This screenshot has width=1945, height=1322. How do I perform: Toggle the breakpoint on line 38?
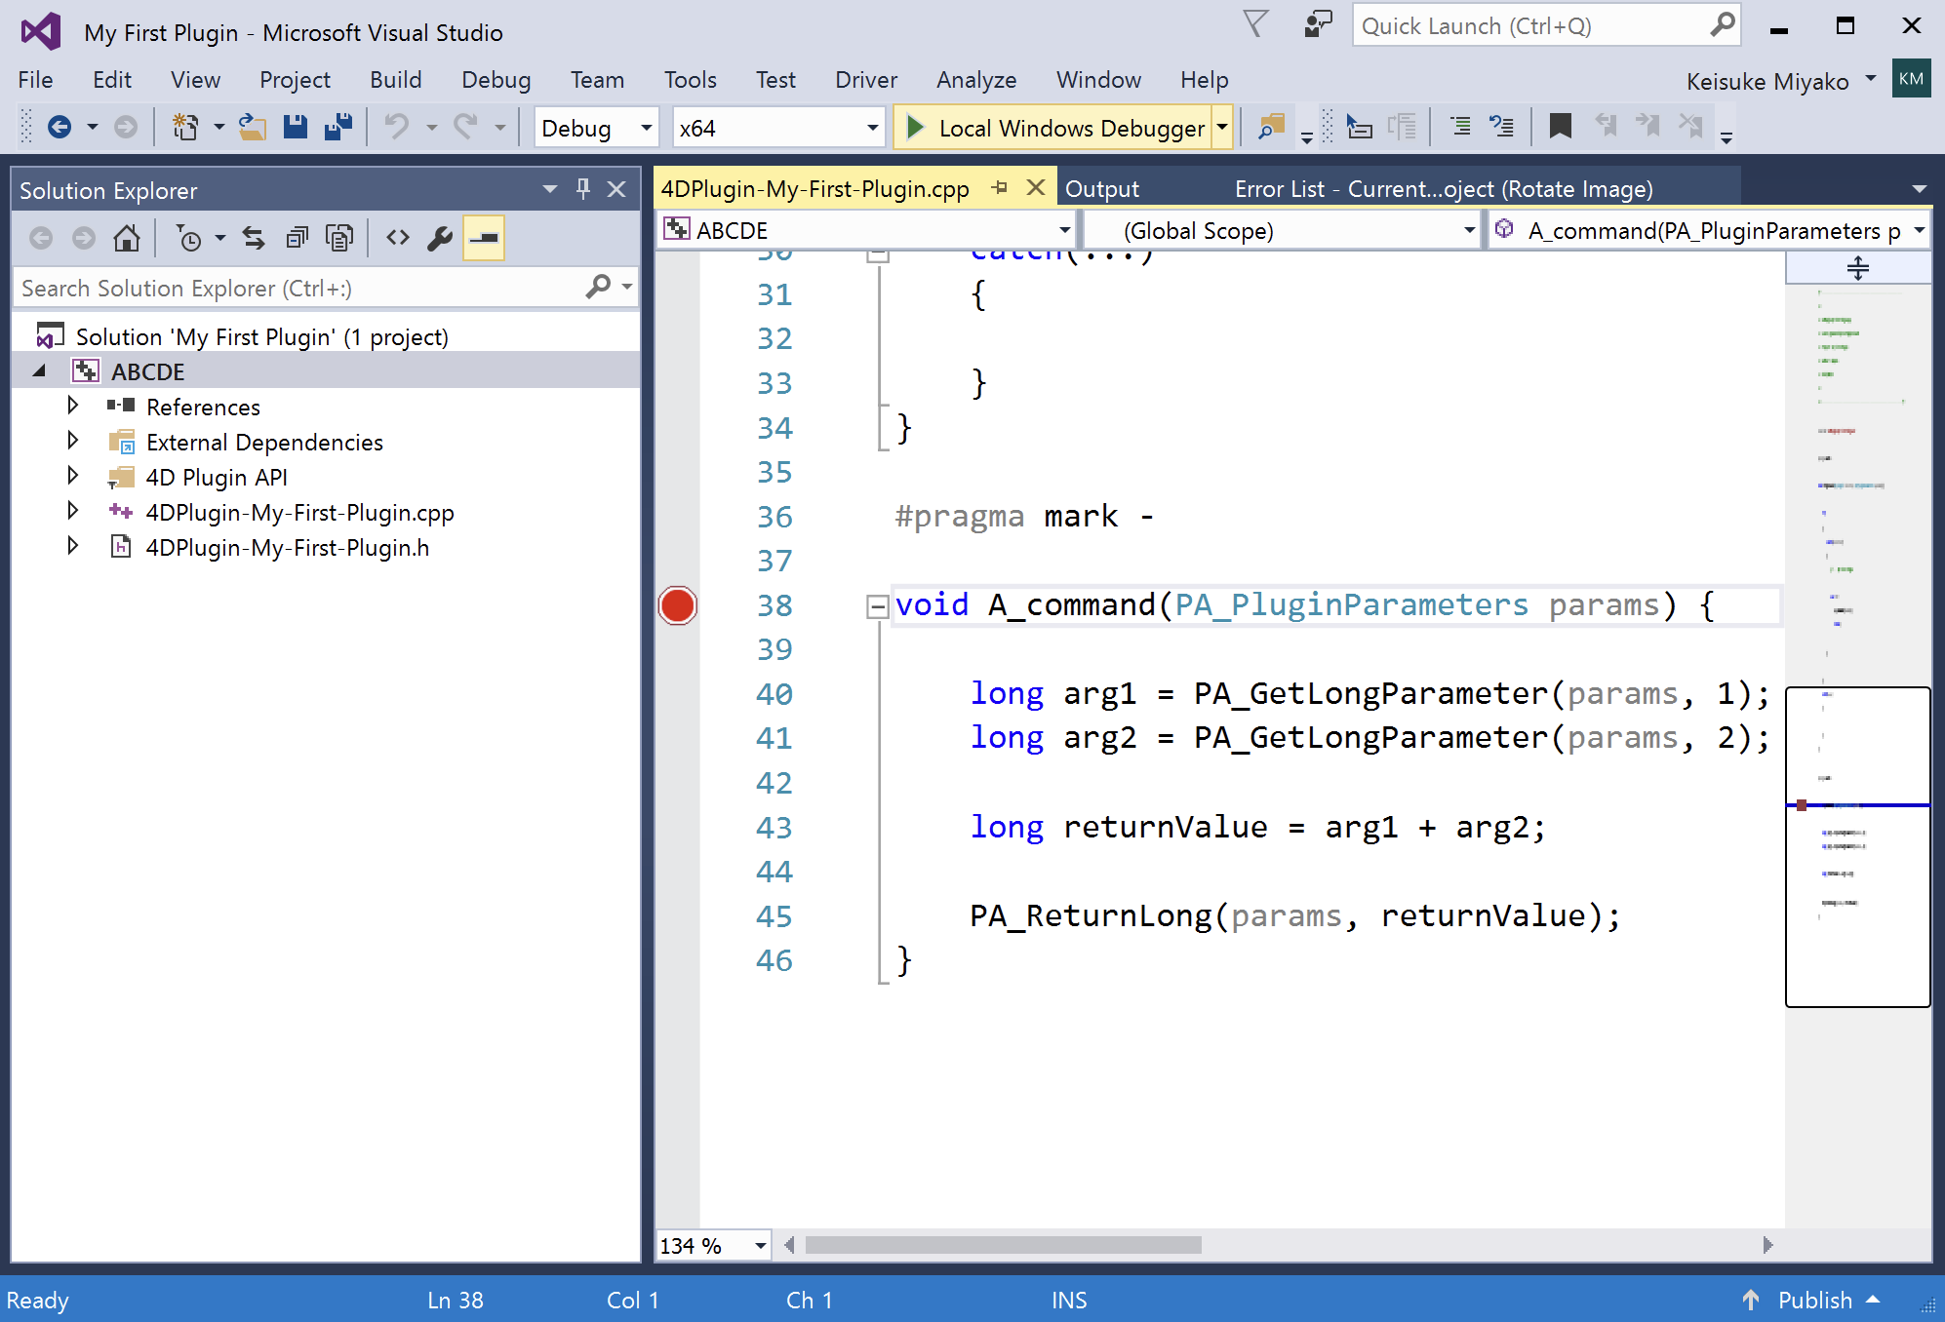point(677,605)
